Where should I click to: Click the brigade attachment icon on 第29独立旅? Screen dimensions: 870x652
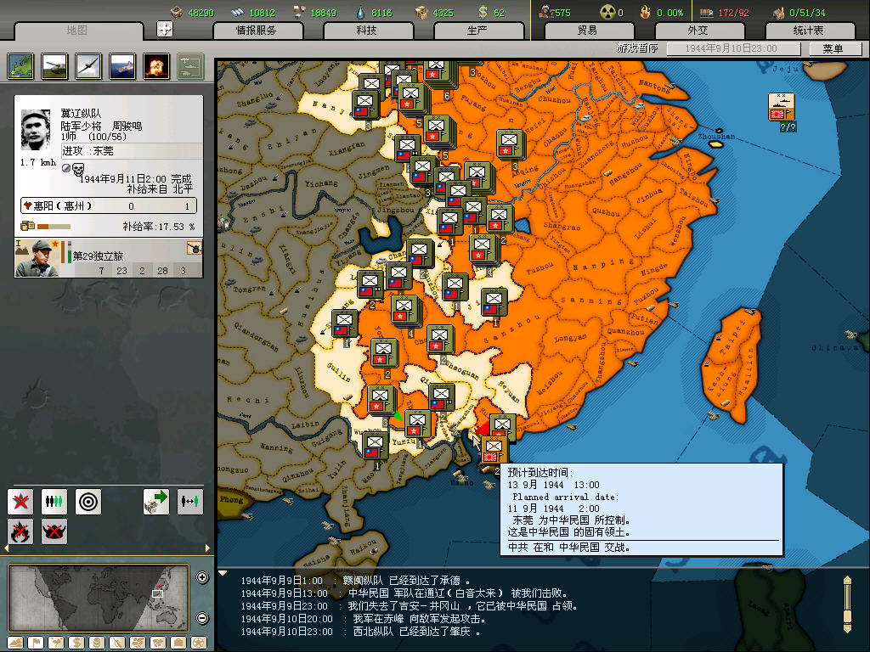pyautogui.click(x=195, y=248)
